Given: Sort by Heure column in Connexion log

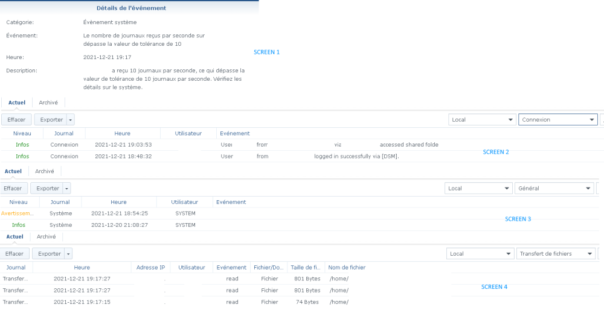Looking at the screenshot, I should click(x=123, y=134).
